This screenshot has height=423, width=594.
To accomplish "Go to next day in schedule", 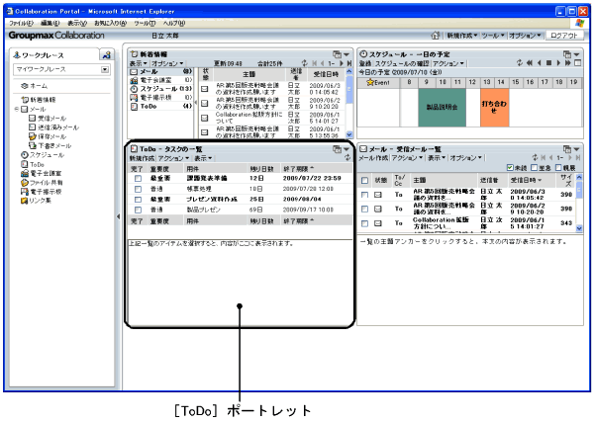I will pyautogui.click(x=558, y=63).
